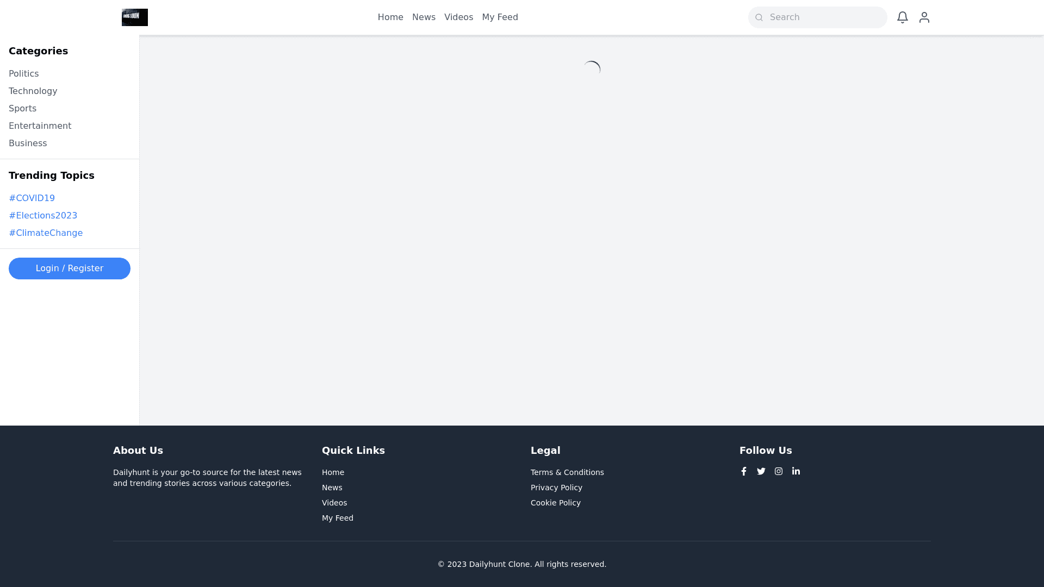The image size is (1044, 587).
Task: Click the search magnifier icon
Action: (759, 17)
